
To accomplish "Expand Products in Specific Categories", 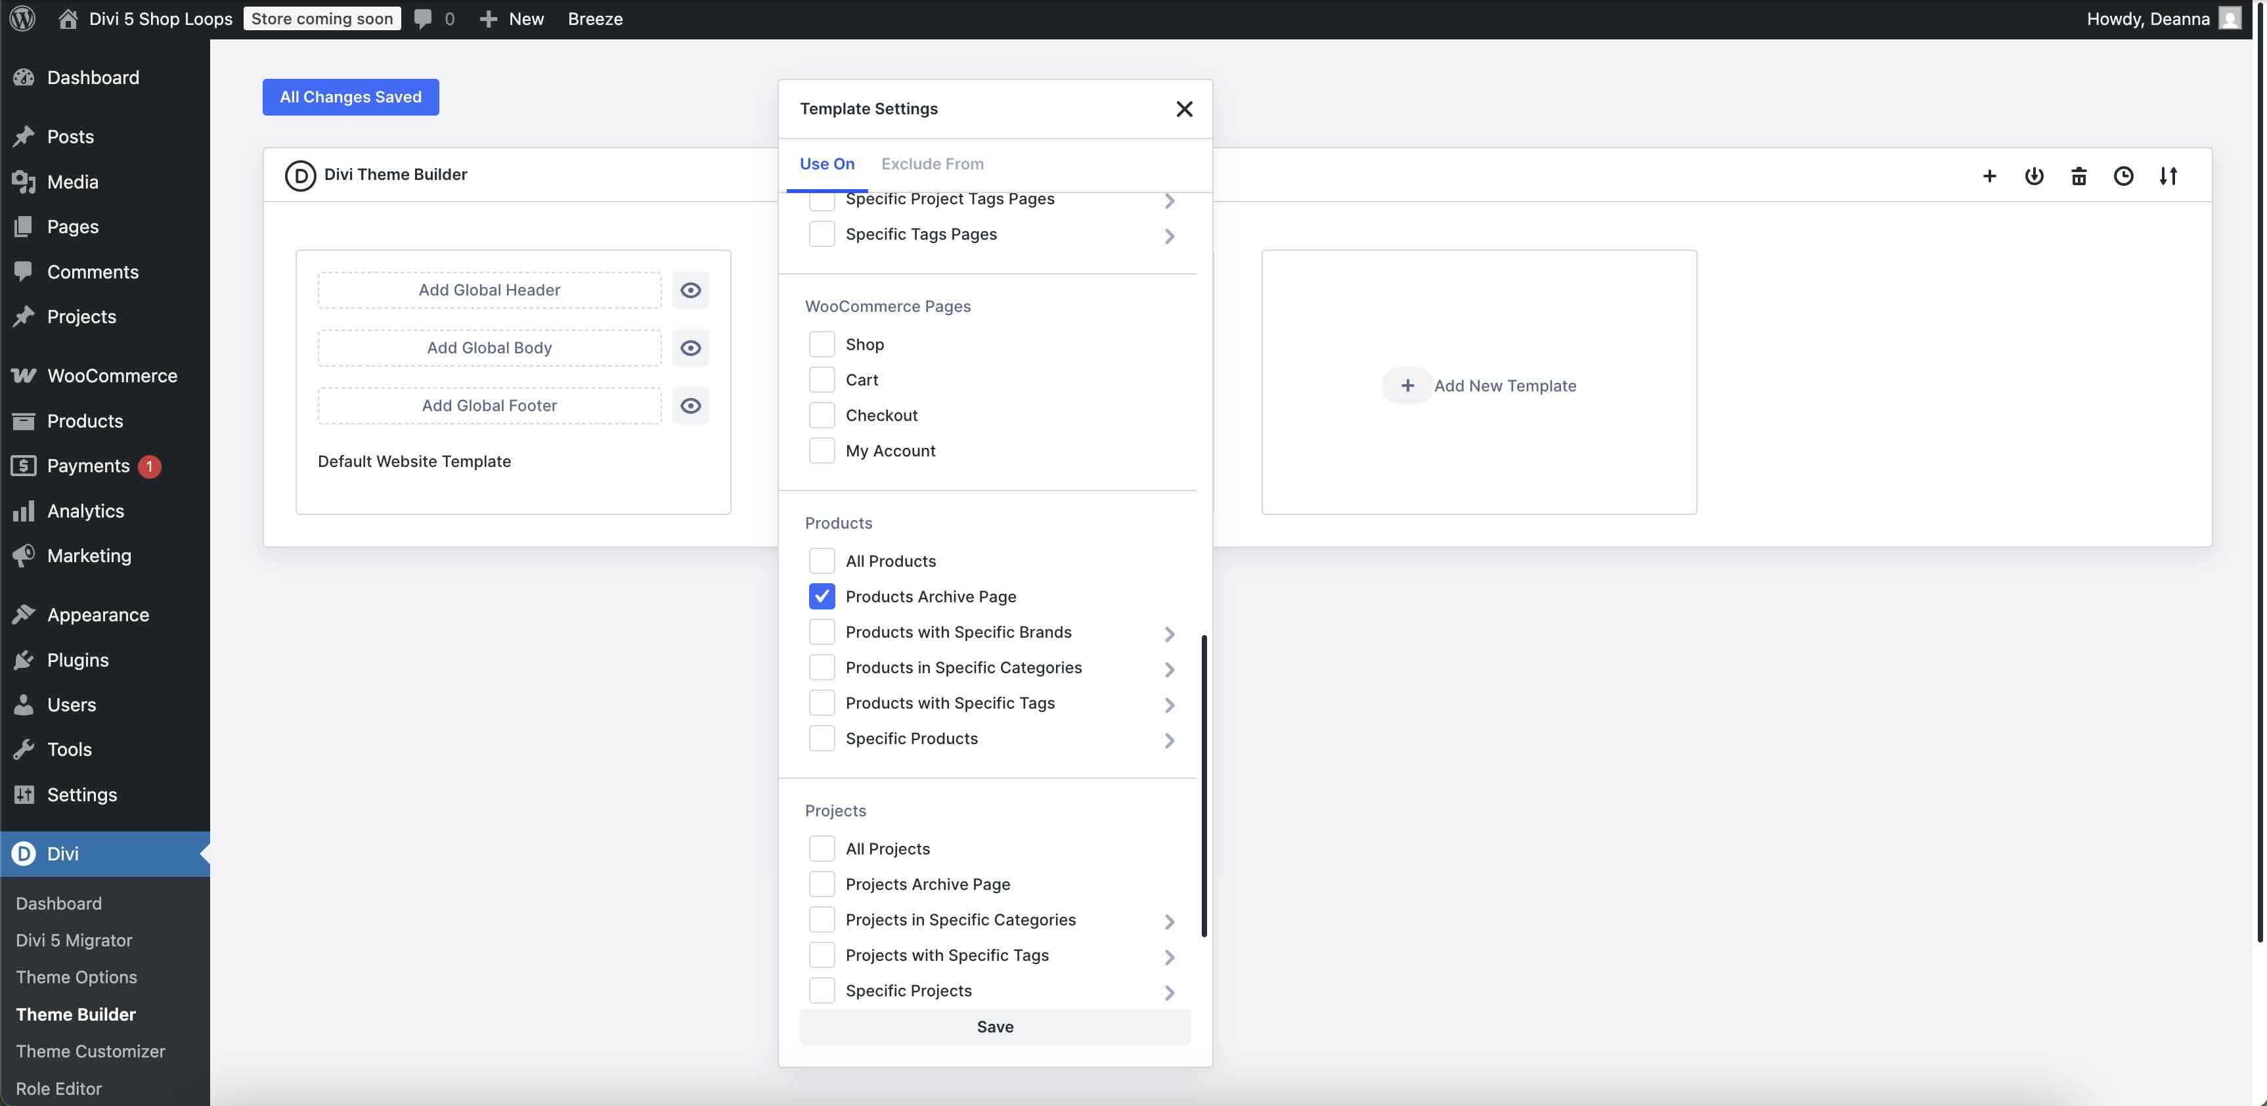I will [1170, 669].
